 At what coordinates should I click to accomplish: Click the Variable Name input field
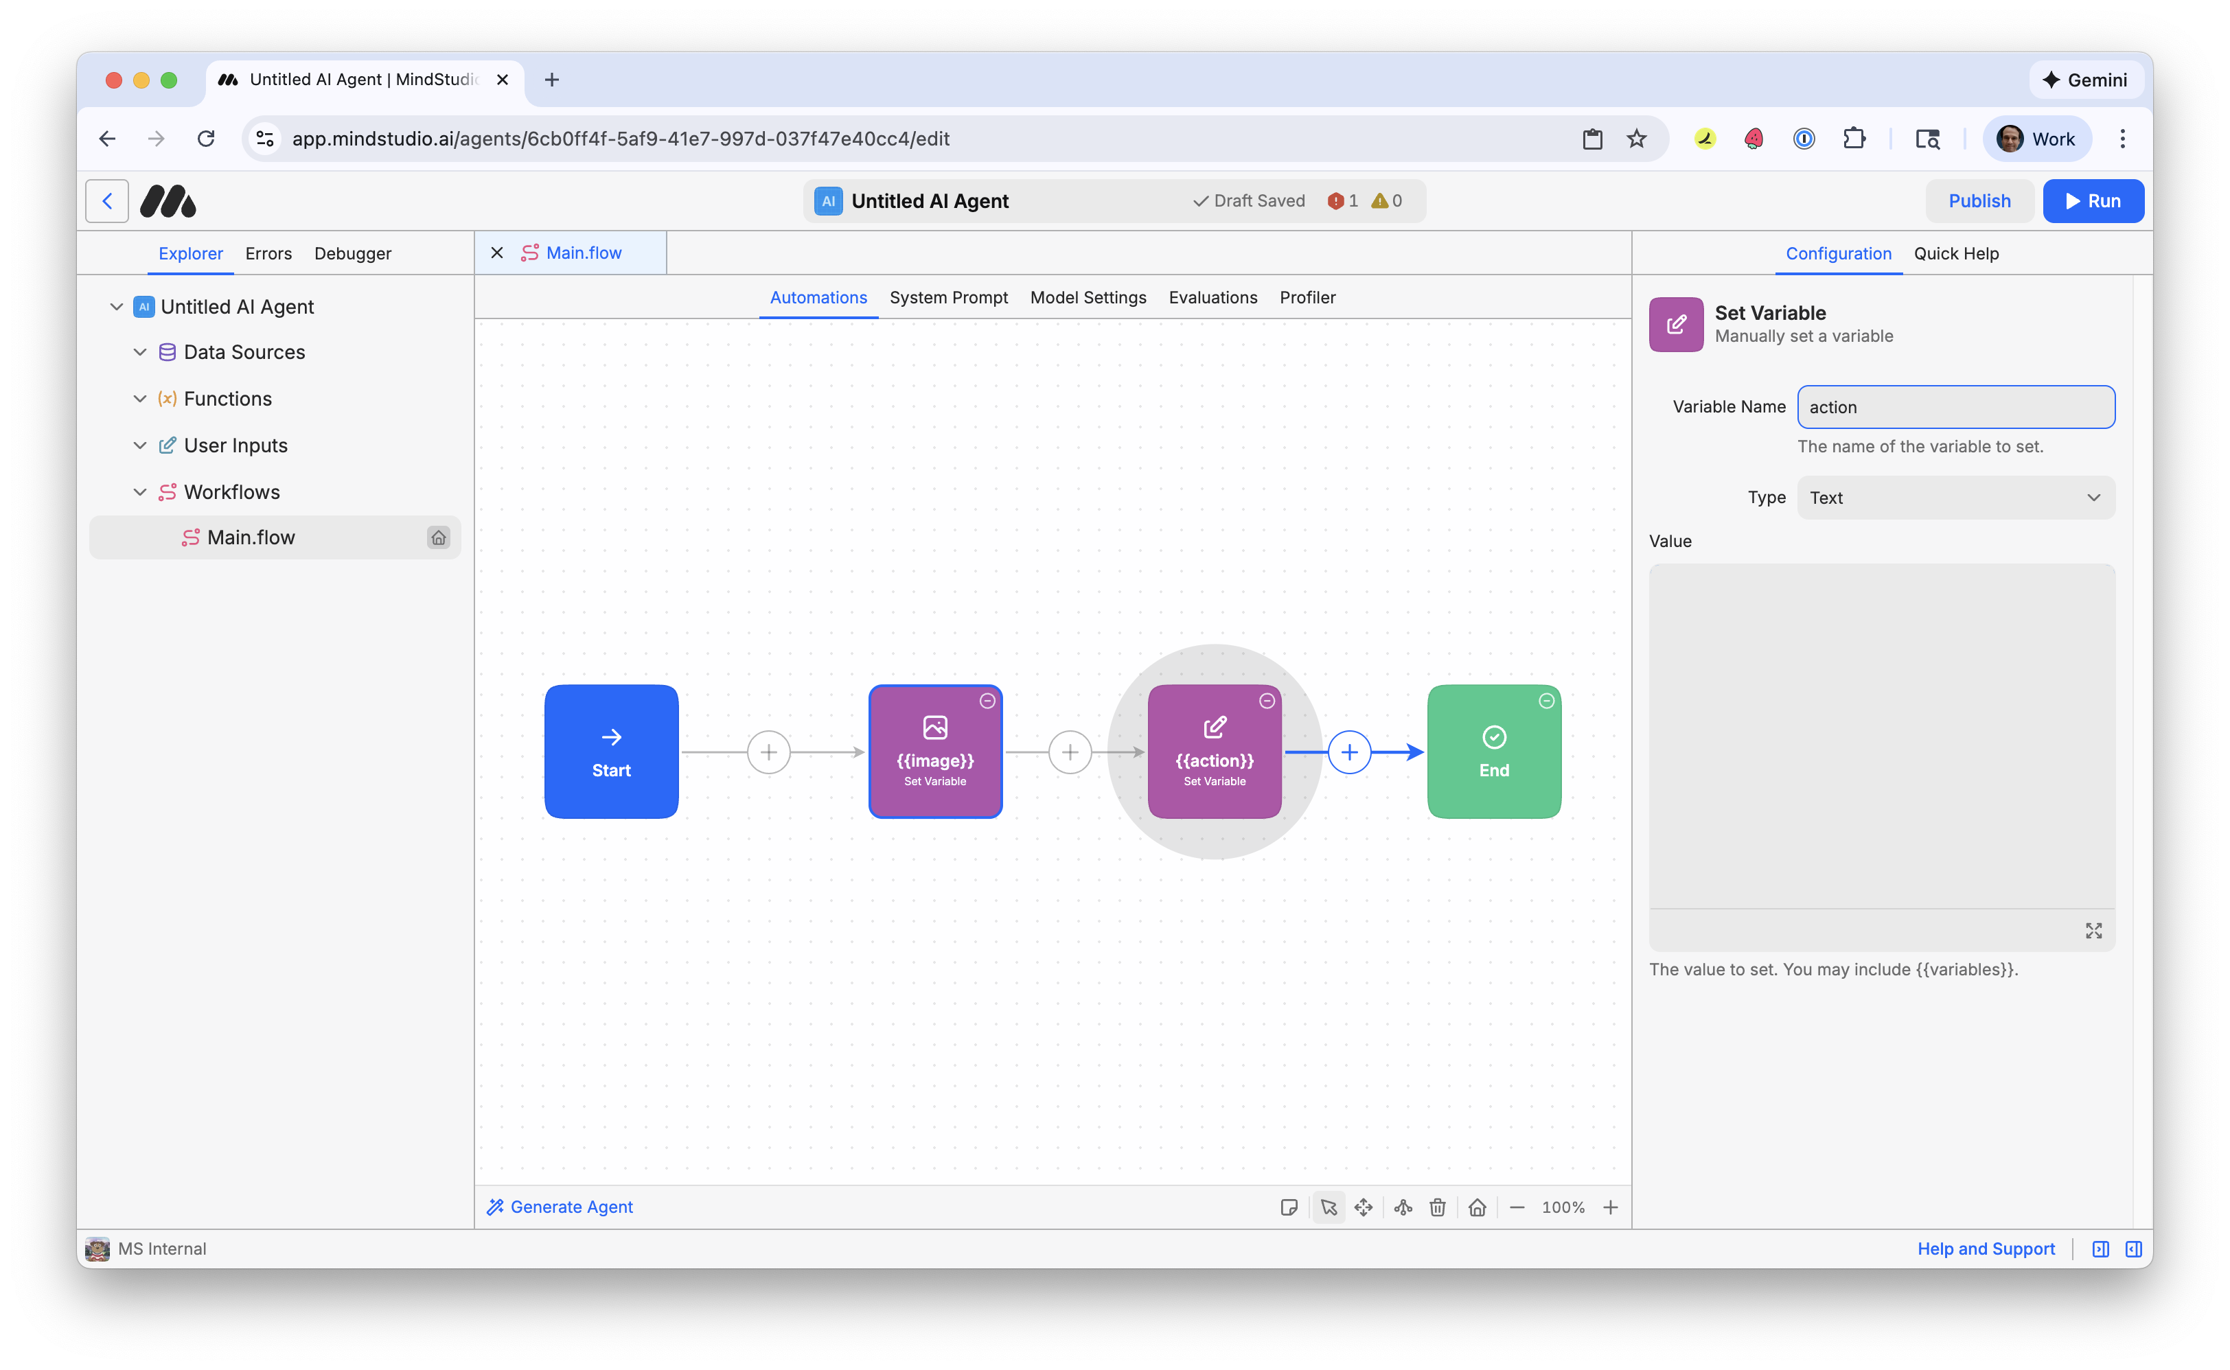tap(1955, 407)
